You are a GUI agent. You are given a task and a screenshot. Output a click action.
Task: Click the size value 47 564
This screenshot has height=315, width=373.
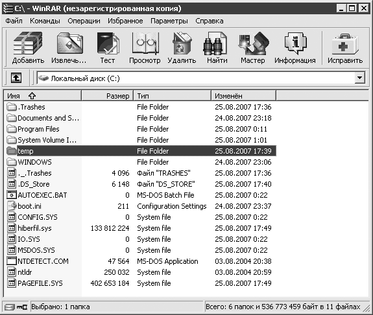coord(119,261)
